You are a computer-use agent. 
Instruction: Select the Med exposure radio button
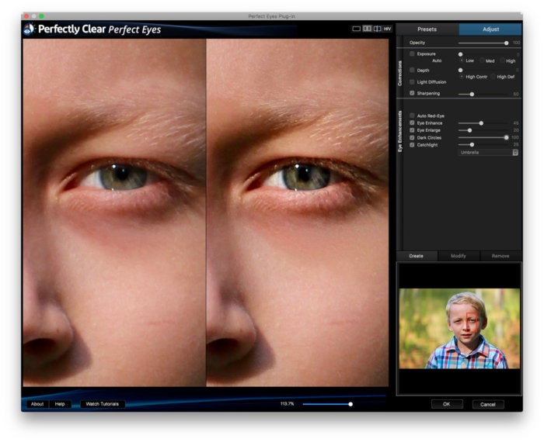tap(482, 60)
